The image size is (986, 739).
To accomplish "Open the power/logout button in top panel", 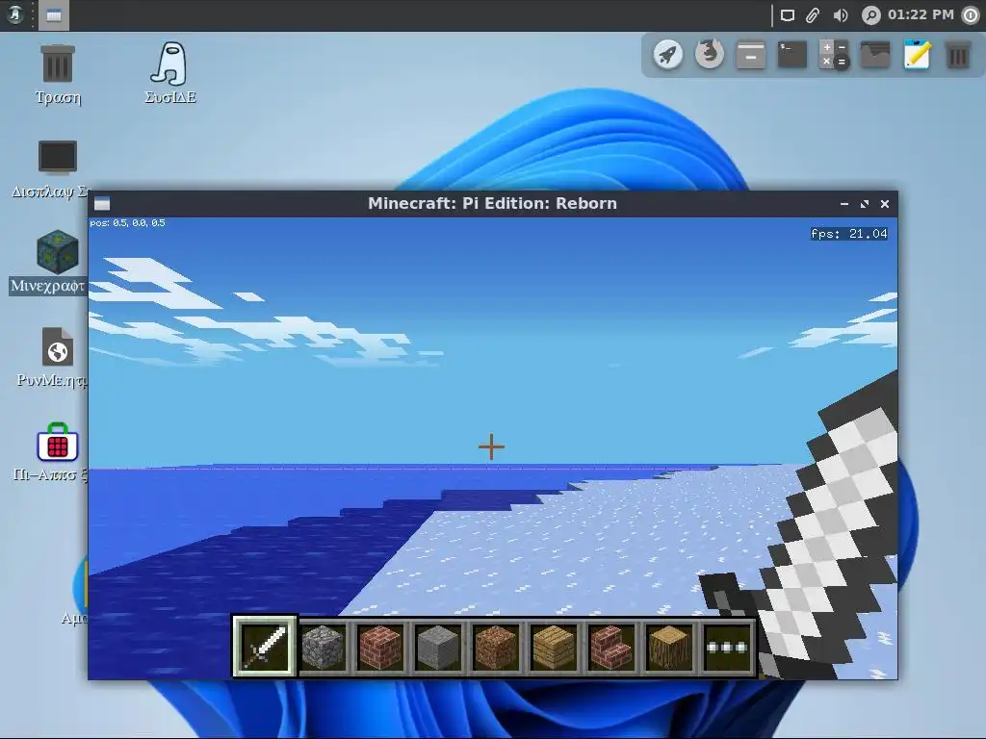I will [971, 15].
